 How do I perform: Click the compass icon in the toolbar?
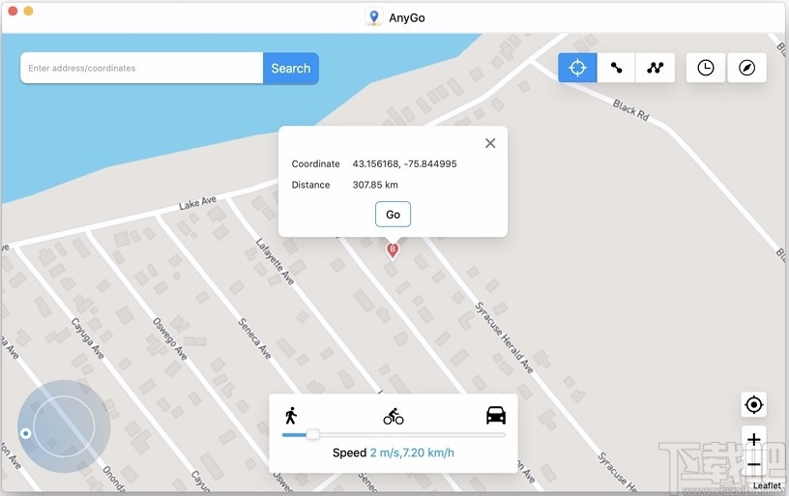746,68
